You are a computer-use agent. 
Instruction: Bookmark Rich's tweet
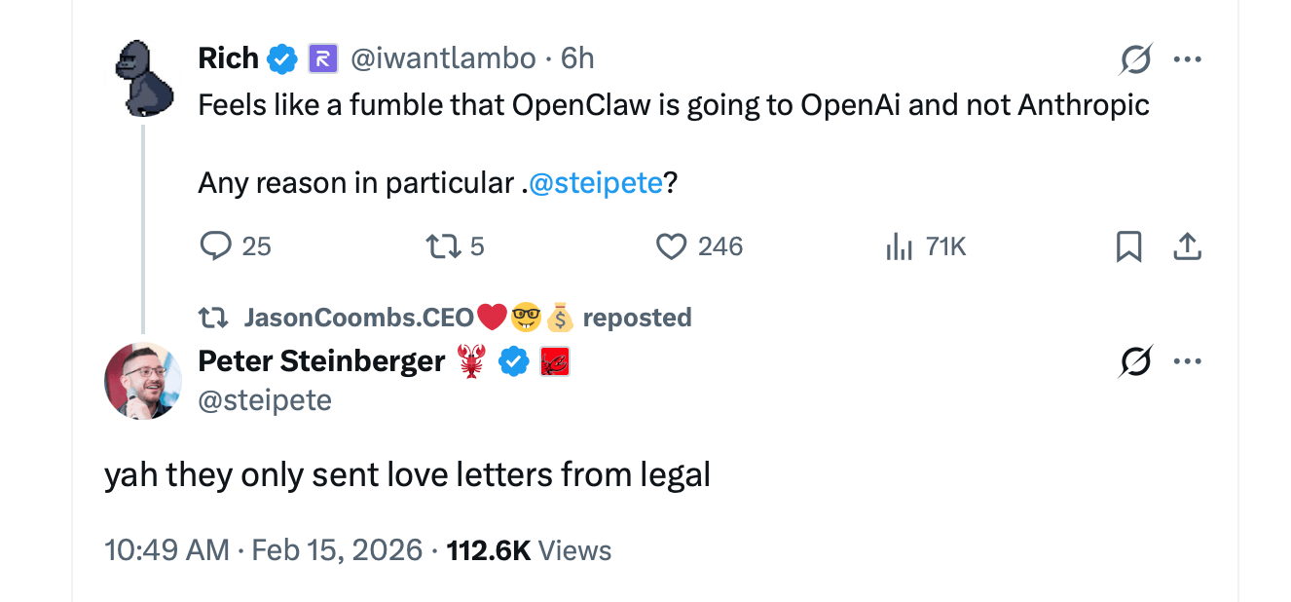[1129, 246]
